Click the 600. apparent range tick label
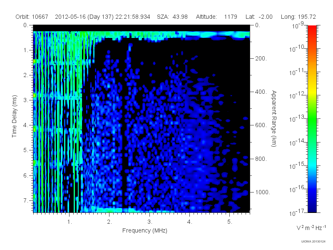333x250 pixels. [x=261, y=125]
